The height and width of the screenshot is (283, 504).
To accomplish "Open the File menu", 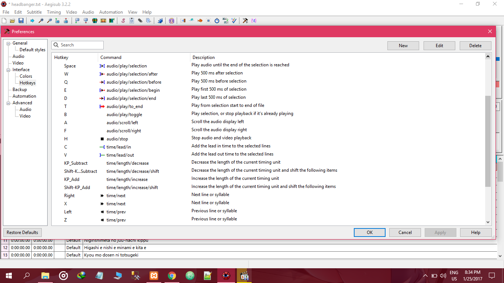I will (x=6, y=12).
